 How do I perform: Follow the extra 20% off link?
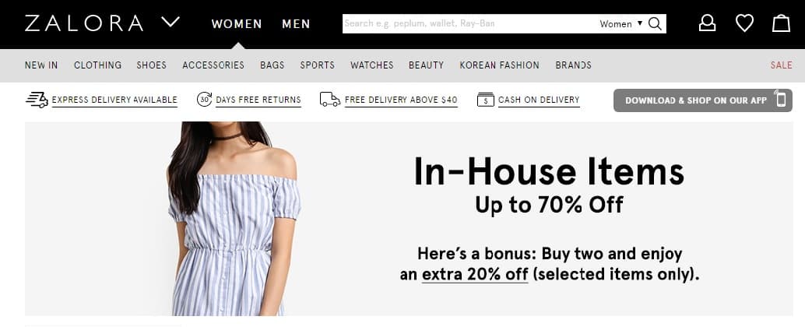click(x=475, y=275)
